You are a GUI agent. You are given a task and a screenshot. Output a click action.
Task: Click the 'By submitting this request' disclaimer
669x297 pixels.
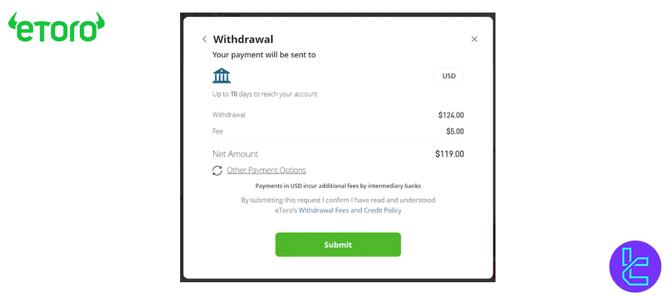pos(338,200)
